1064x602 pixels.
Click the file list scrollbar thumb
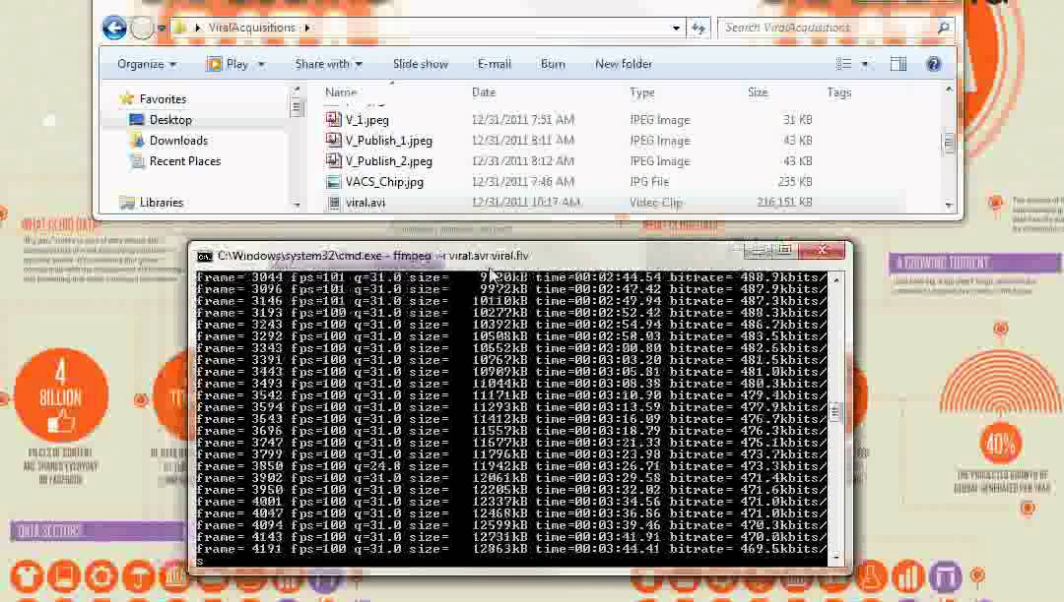coord(949,143)
